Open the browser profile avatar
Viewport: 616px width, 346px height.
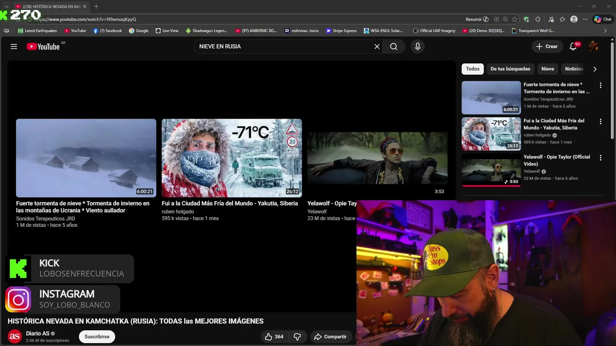(x=574, y=19)
